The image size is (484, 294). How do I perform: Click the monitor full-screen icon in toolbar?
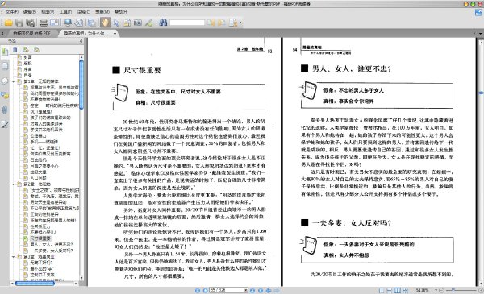point(68,23)
